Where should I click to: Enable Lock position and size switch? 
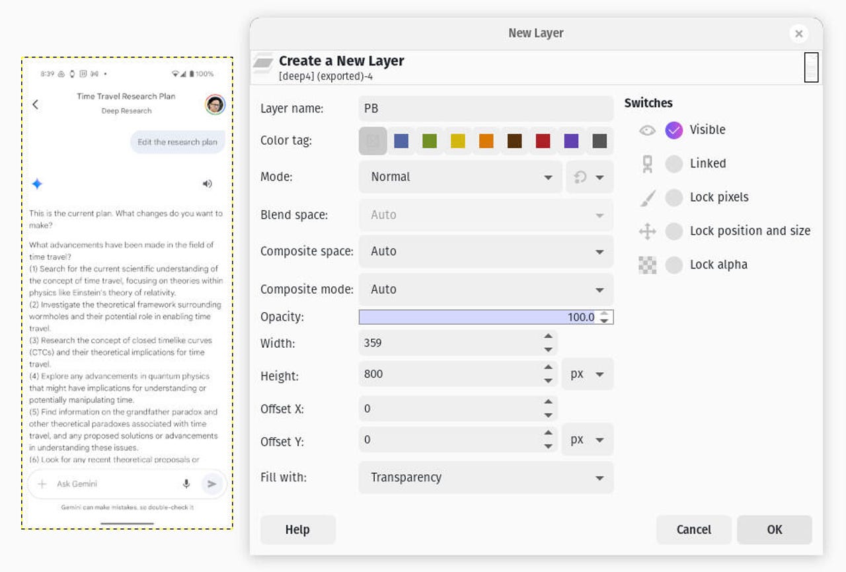click(x=673, y=231)
